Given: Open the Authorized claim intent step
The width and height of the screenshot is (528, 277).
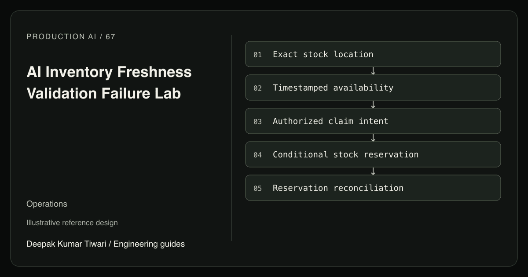Looking at the screenshot, I should 373,121.
